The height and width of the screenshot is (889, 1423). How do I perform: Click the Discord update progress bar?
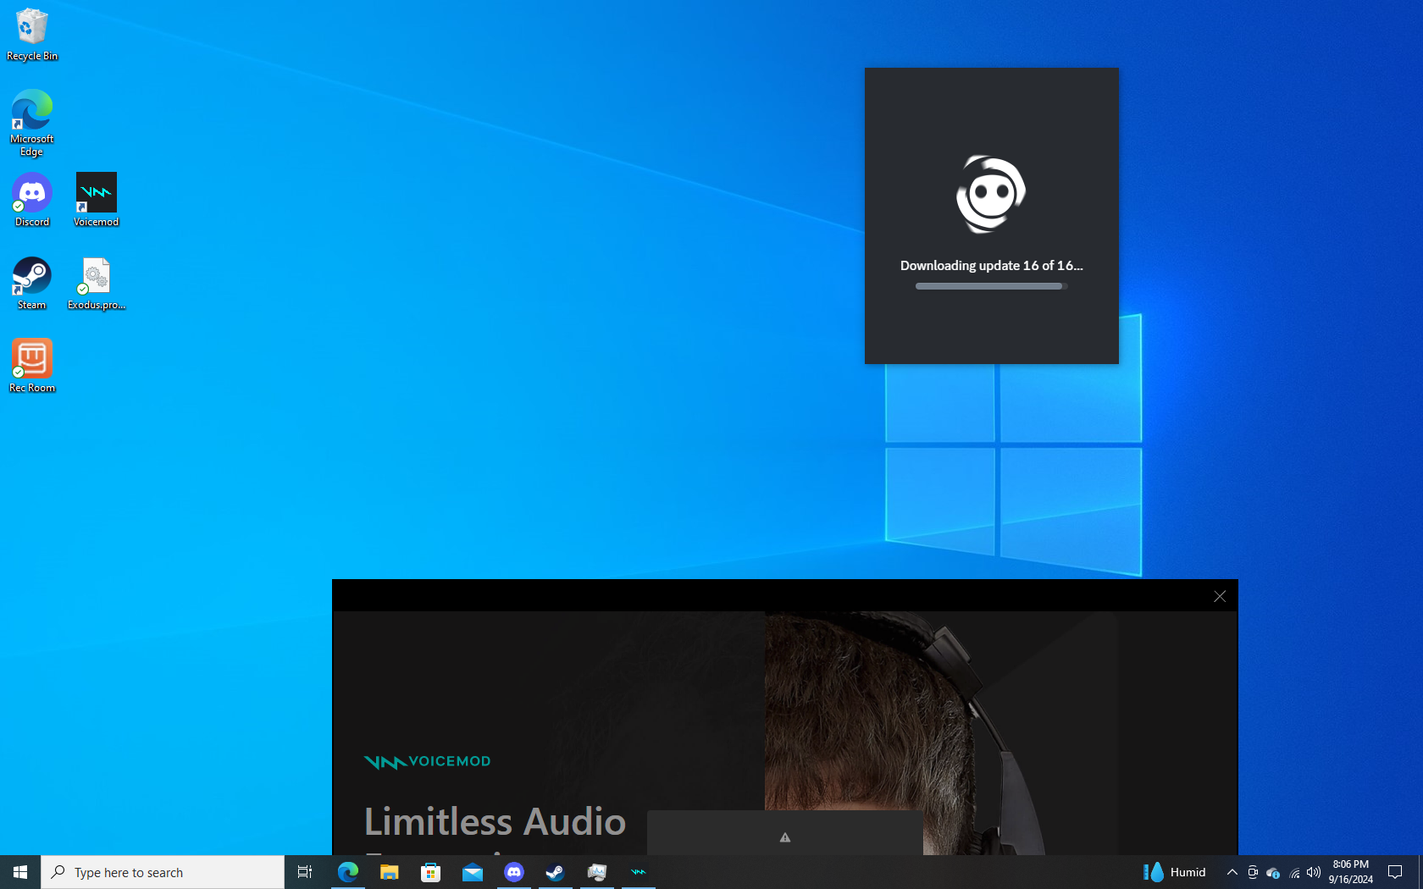click(991, 286)
